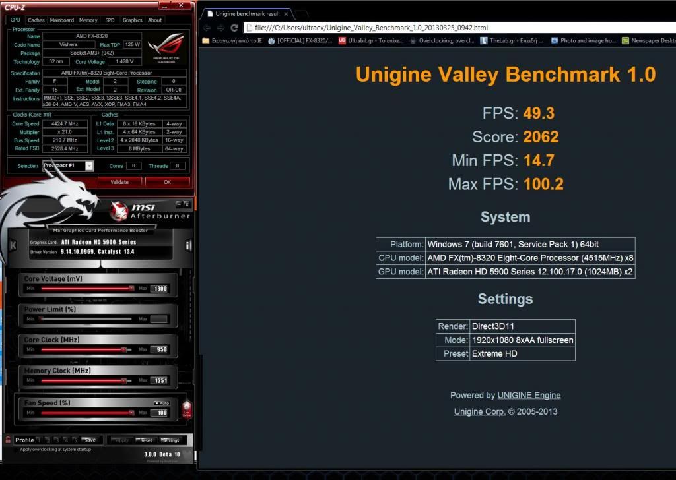The image size is (676, 480).
Task: Click the User Define fan icon
Action: (186, 408)
